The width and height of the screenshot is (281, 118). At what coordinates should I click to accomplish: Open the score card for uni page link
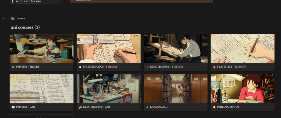(x=28, y=1)
